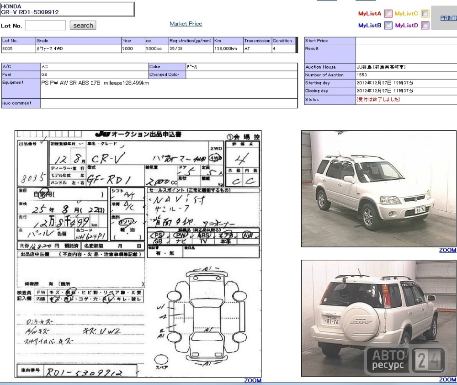Select the registration value 25/08
The width and height of the screenshot is (457, 385).
[191, 49]
